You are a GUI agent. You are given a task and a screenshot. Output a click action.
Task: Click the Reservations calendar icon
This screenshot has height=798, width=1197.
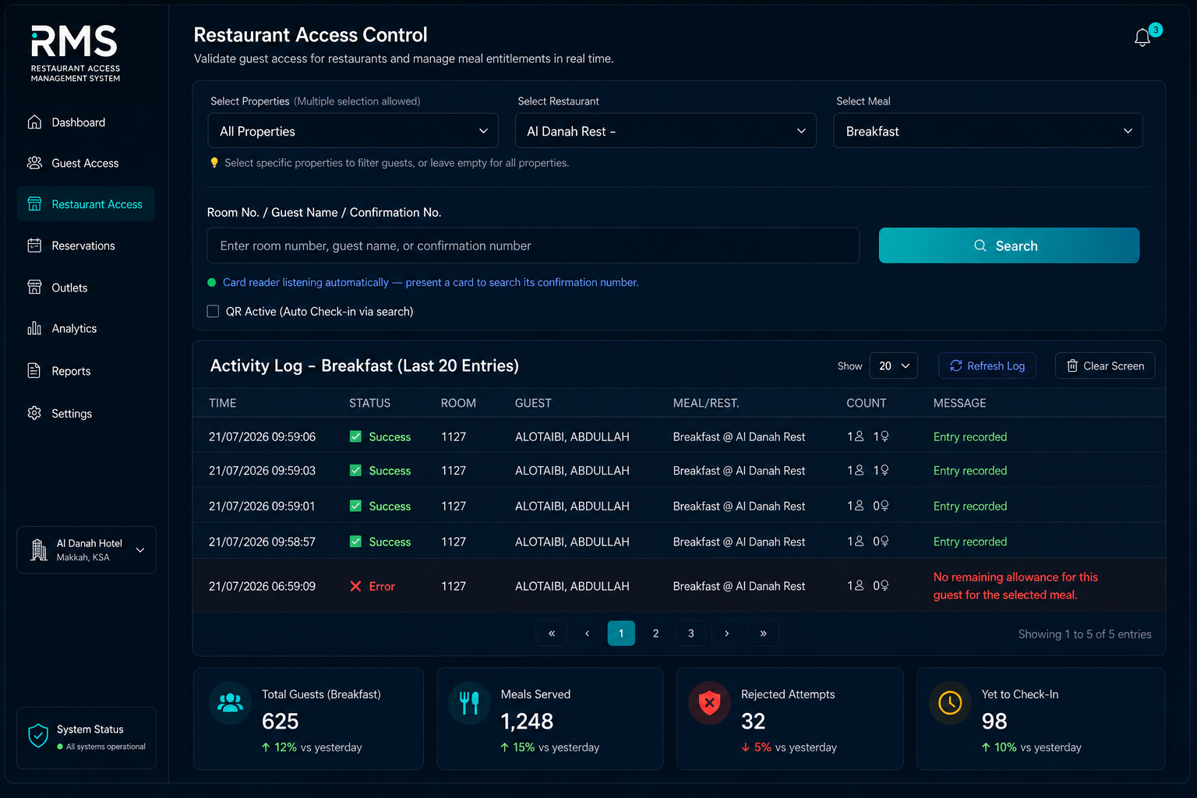(34, 245)
